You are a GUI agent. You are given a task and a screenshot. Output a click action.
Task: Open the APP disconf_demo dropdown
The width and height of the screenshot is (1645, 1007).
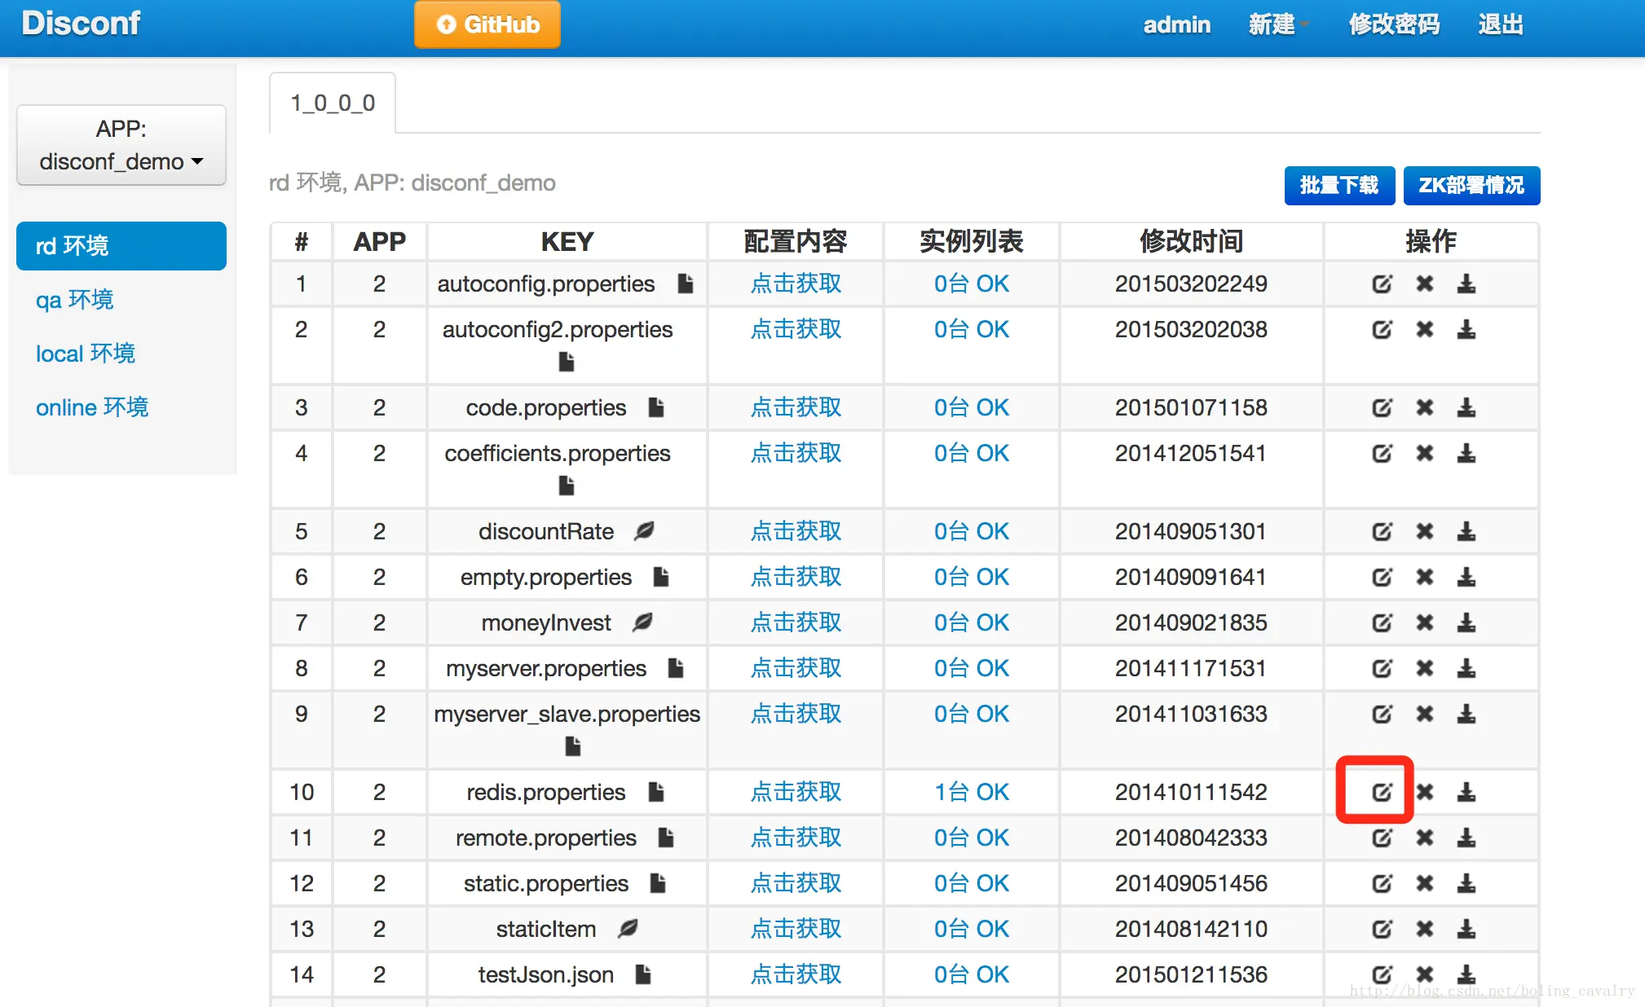[x=121, y=145]
